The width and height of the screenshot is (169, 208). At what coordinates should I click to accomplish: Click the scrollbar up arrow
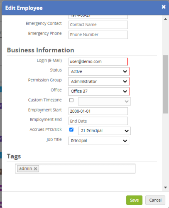pyautogui.click(x=165, y=19)
